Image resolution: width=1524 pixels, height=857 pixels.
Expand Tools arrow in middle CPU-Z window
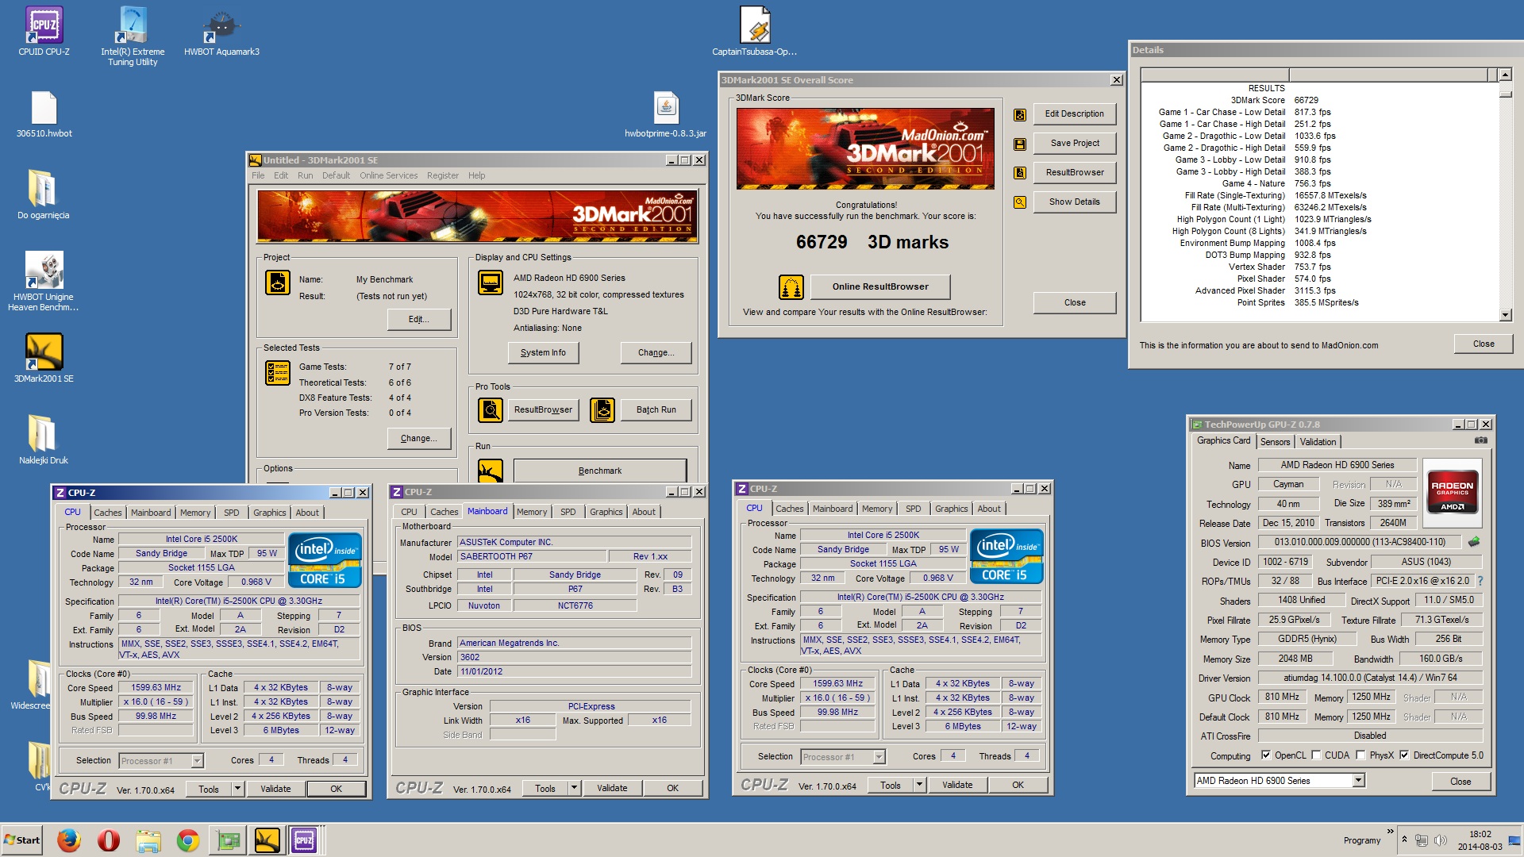tap(573, 789)
